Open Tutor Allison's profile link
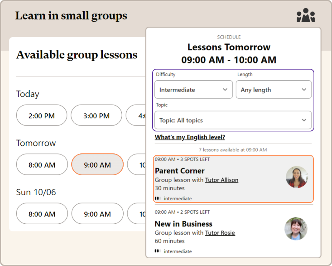 click(x=221, y=180)
